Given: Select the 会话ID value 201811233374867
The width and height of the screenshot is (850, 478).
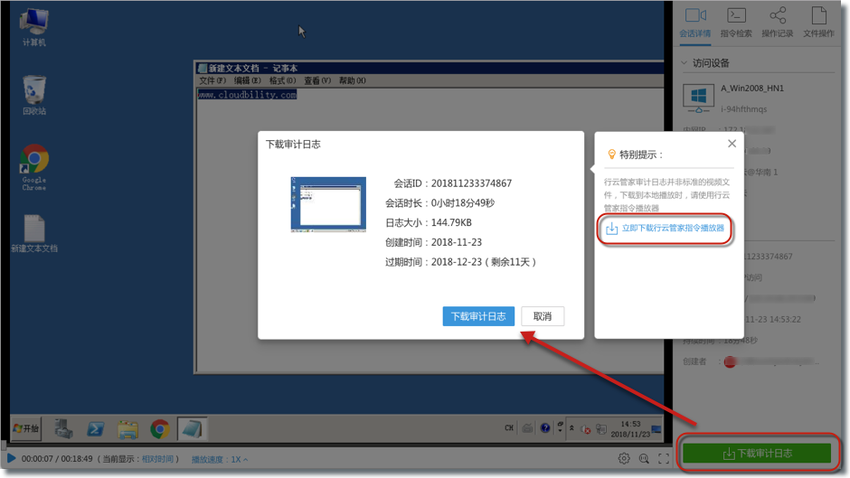Looking at the screenshot, I should pos(471,183).
